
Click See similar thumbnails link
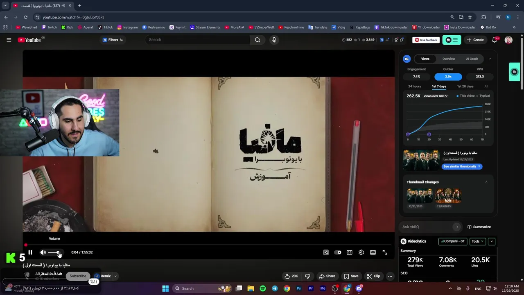[462, 166]
